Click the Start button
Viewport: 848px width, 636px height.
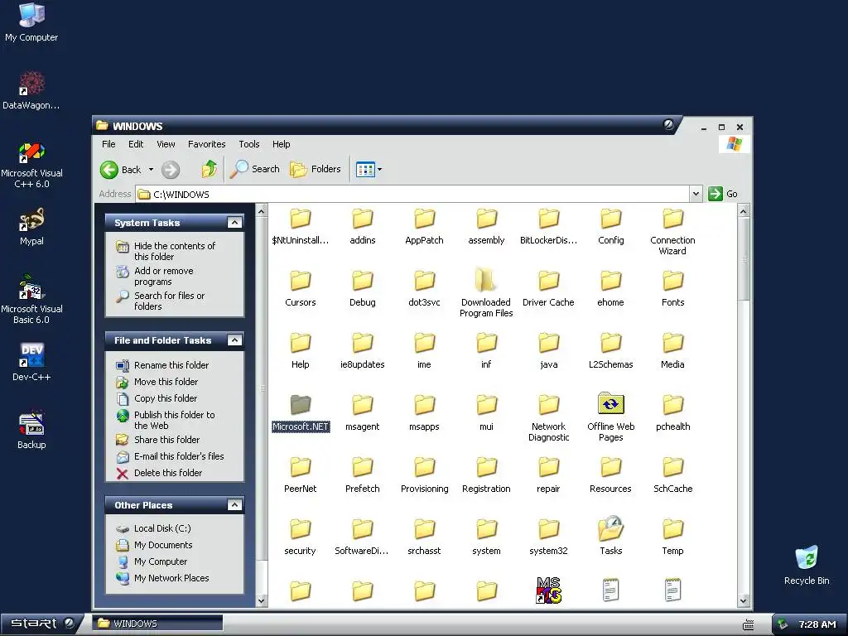[41, 624]
